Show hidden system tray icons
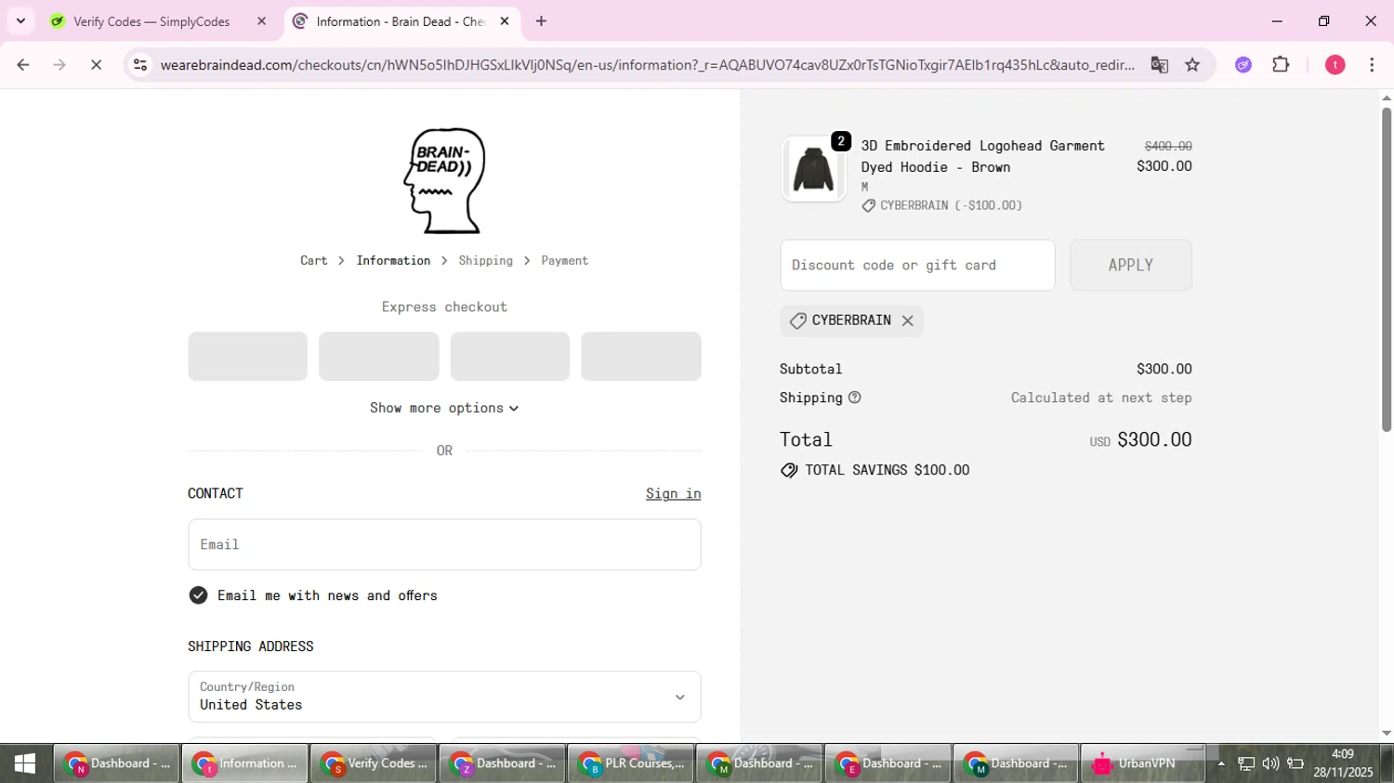Viewport: 1394px width, 783px height. coord(1221,763)
